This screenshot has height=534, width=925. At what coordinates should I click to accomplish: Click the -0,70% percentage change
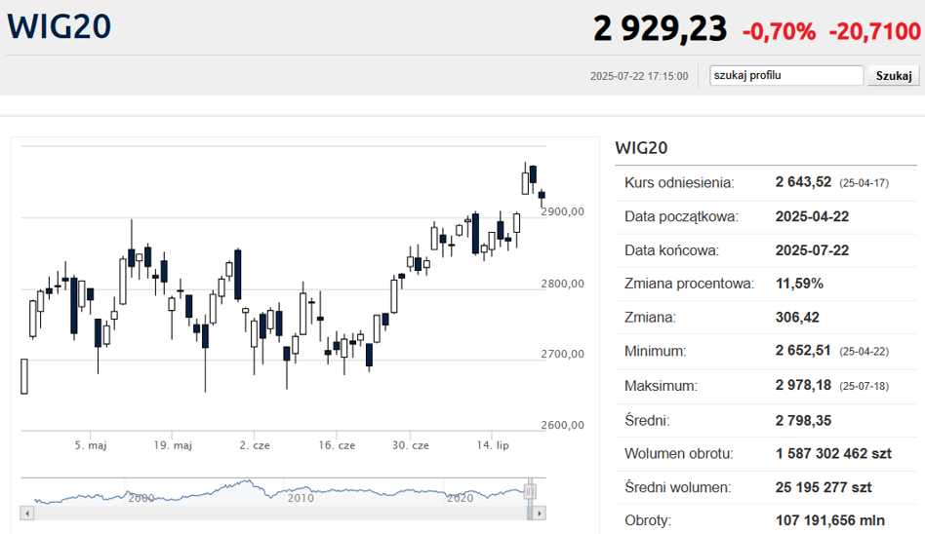[779, 31]
